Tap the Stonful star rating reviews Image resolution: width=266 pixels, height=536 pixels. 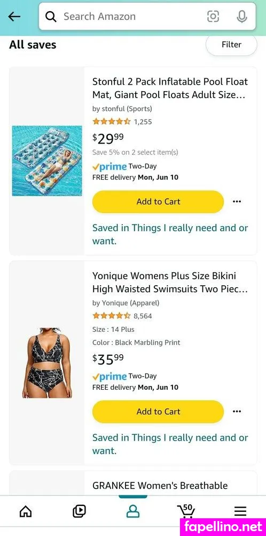[122, 122]
